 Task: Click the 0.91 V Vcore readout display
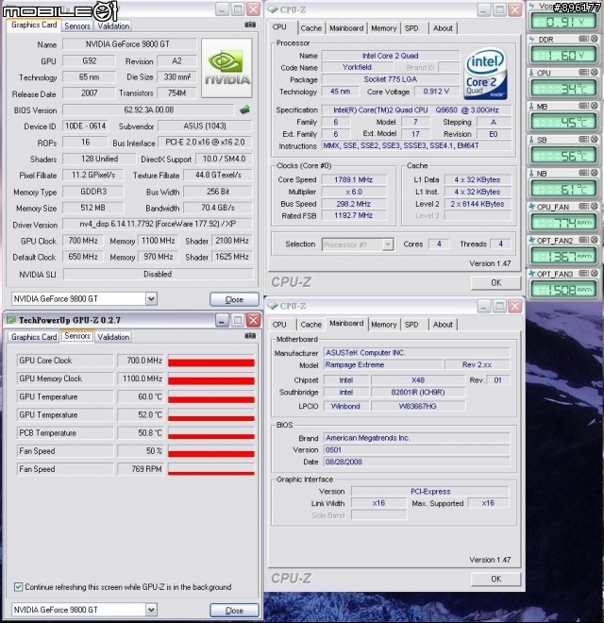[563, 22]
